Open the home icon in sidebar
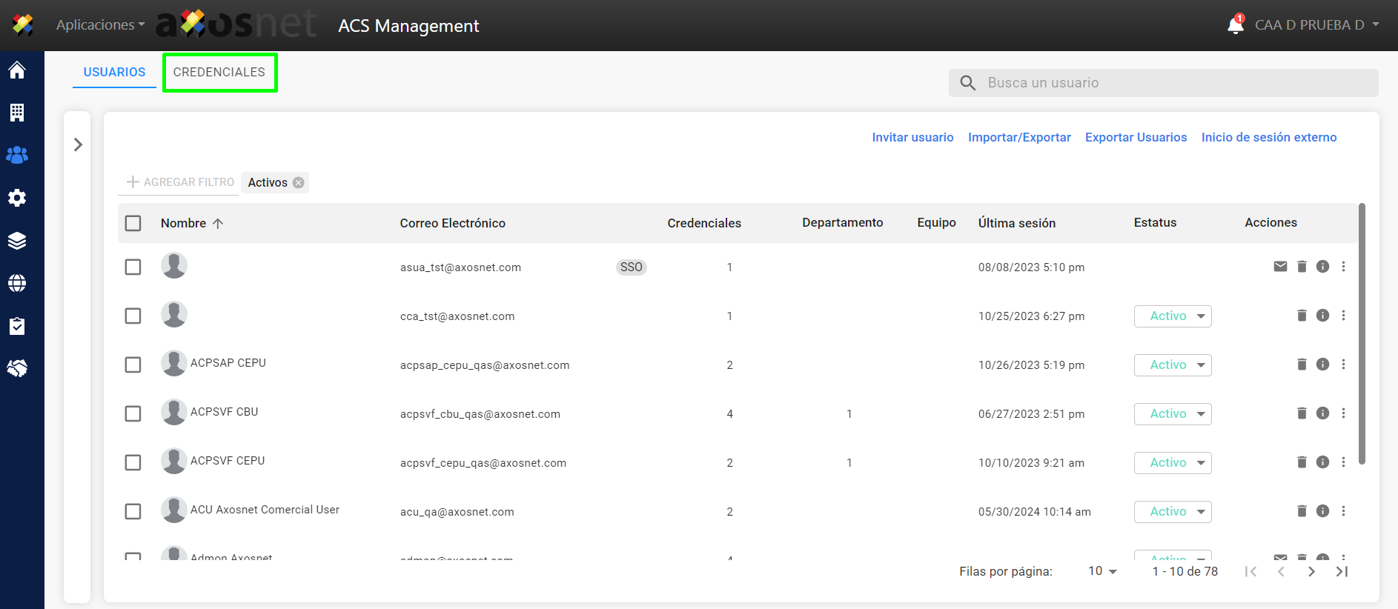The image size is (1398, 609). pos(17,70)
